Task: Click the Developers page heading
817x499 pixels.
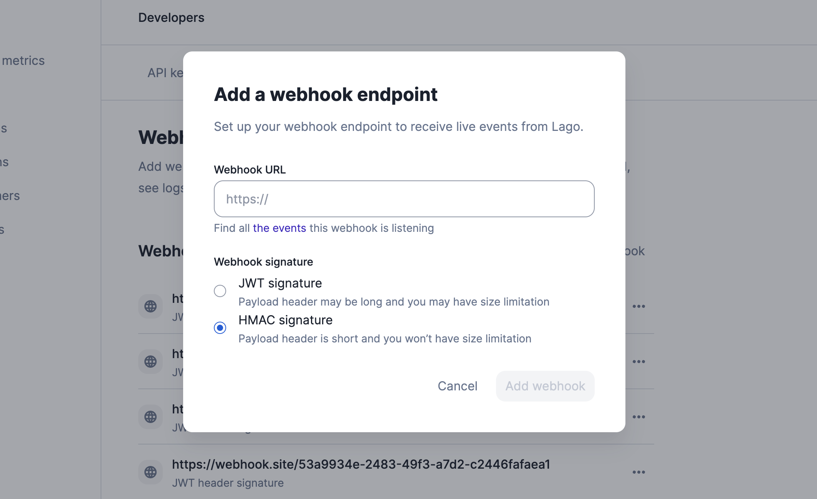Action: coord(171,18)
